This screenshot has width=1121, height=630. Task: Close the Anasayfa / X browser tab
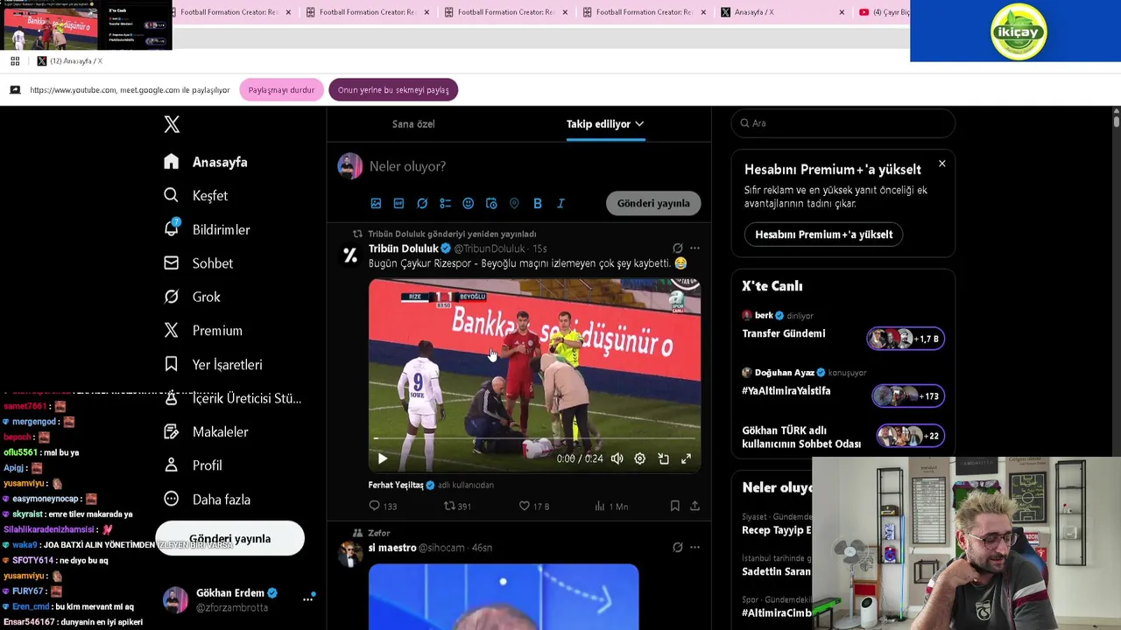coord(842,12)
